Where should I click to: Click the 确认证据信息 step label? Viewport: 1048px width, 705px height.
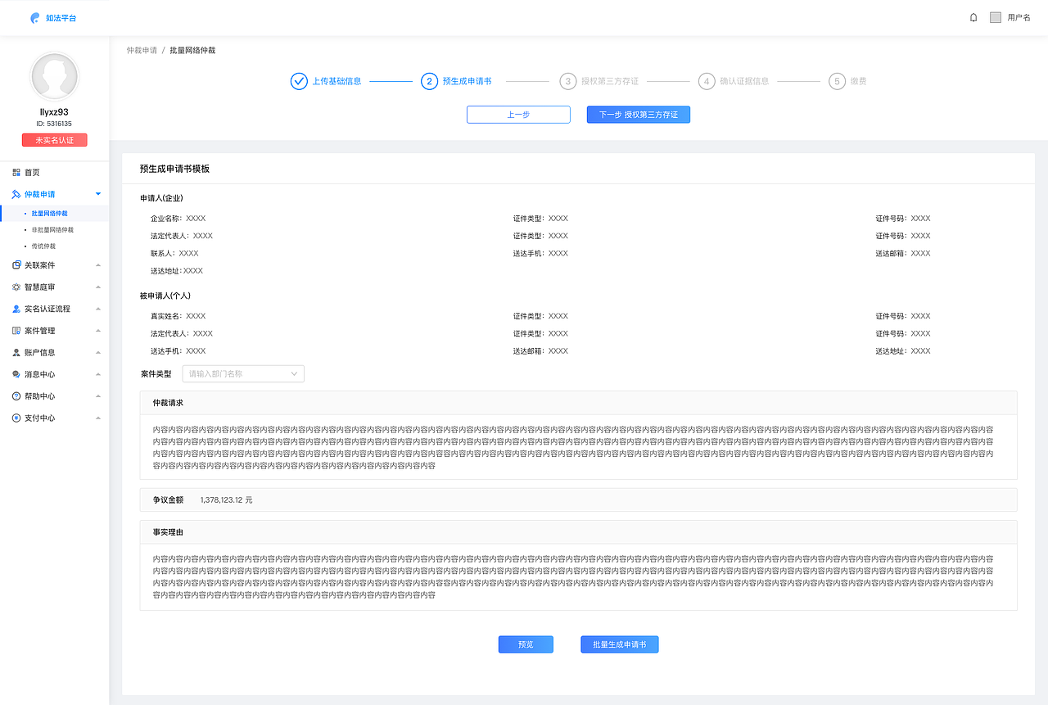point(744,81)
